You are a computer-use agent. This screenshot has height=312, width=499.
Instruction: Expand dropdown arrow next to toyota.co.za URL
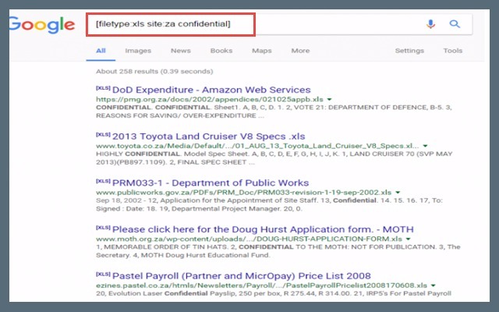[425, 146]
